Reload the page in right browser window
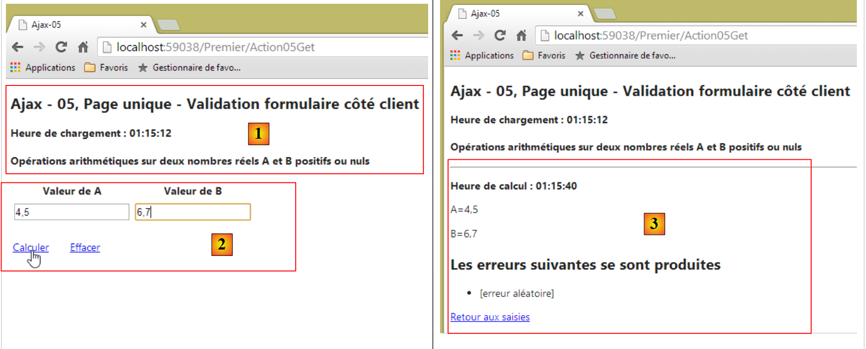The height and width of the screenshot is (349, 866). (x=500, y=35)
